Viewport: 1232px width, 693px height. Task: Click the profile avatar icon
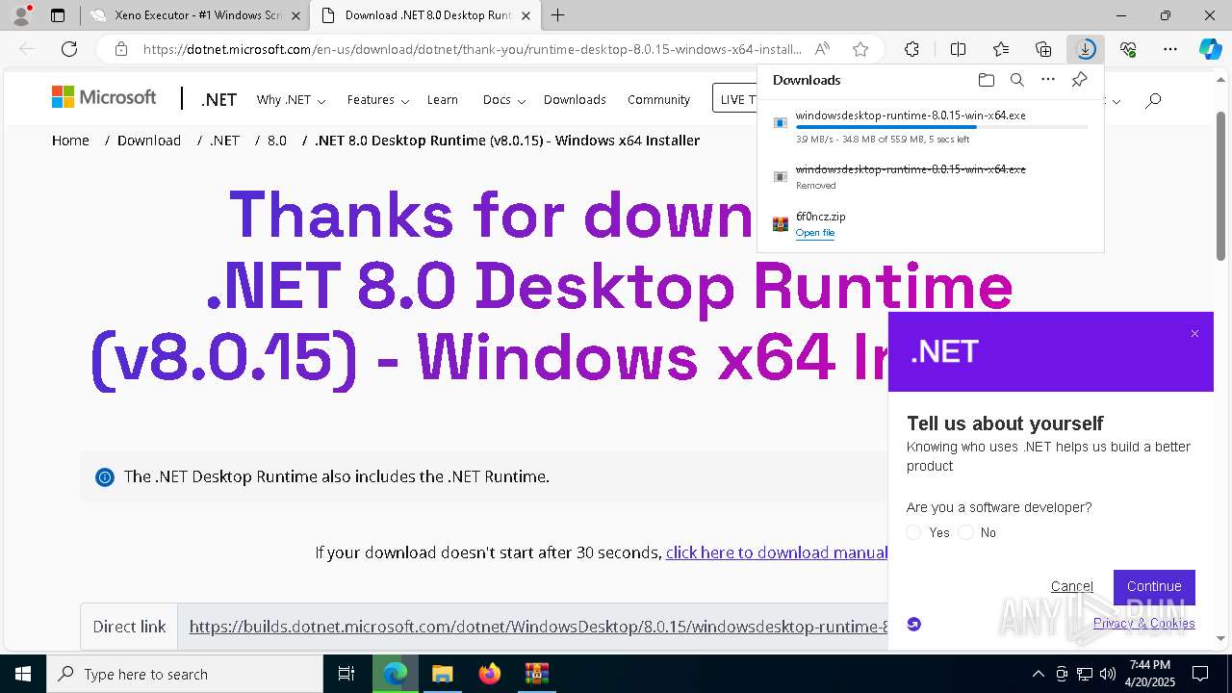(x=21, y=15)
